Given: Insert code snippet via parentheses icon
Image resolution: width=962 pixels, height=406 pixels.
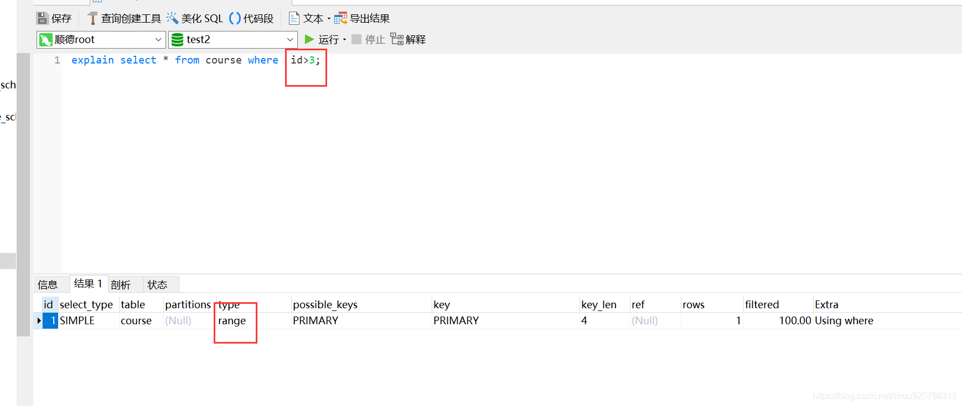Looking at the screenshot, I should [235, 18].
